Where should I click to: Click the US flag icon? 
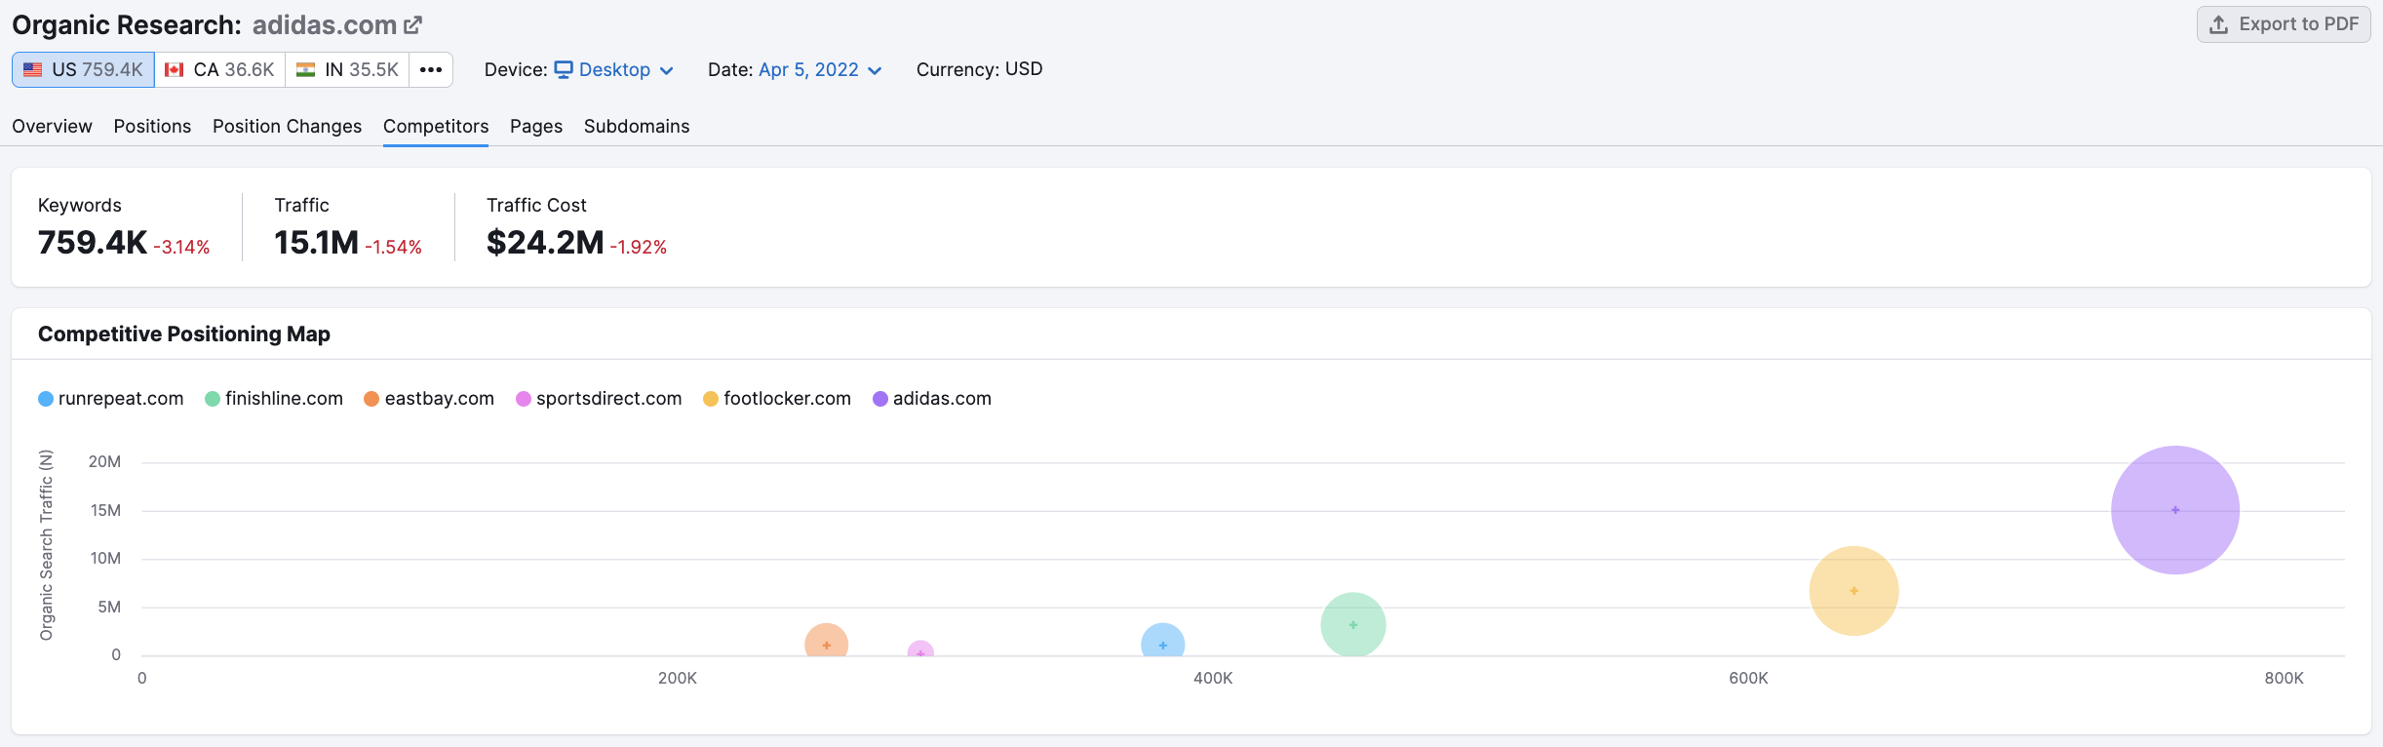pos(33,70)
